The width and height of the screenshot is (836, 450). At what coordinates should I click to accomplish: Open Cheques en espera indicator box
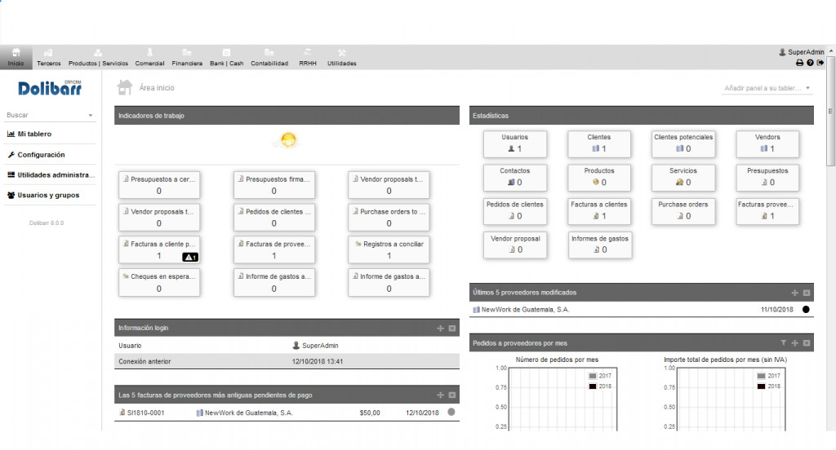click(x=159, y=283)
